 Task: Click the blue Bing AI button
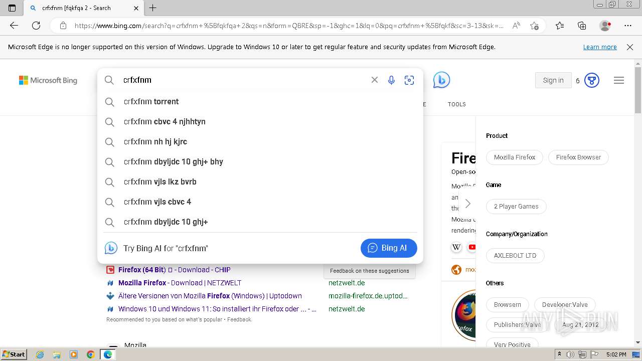[x=389, y=248]
